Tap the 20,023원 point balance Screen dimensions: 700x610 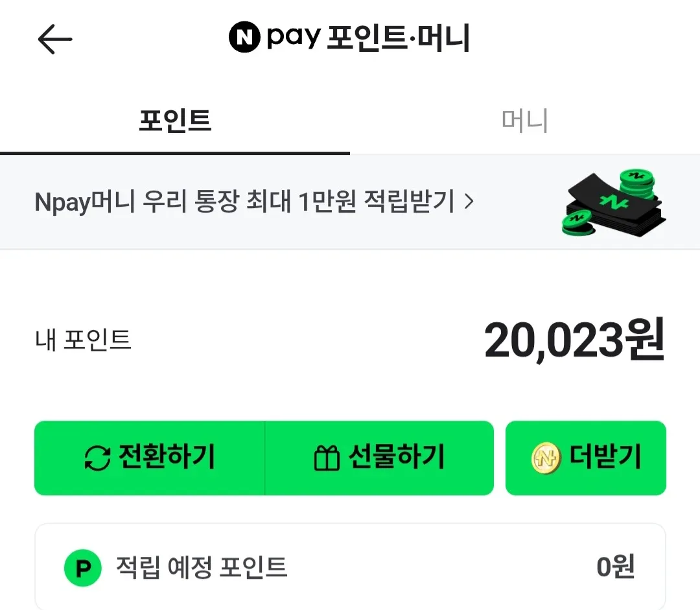click(x=574, y=341)
